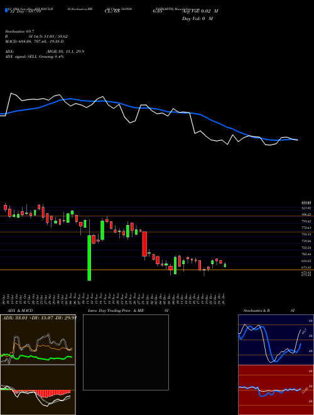Image resolution: width=314 pixels, height=415 pixels.
Task: Click the empty intraday trading price panel
Action: (x=126, y=352)
